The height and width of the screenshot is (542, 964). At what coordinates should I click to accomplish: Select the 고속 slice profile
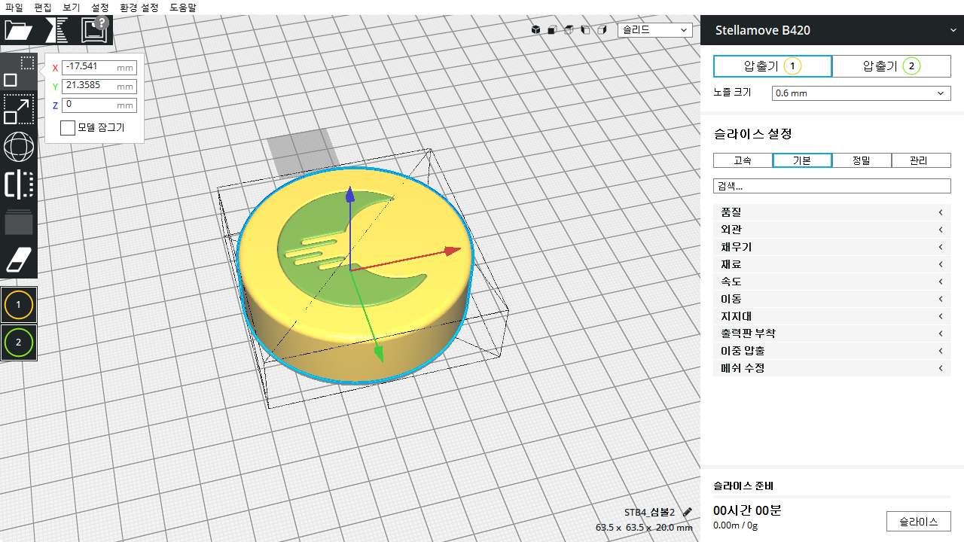pyautogui.click(x=743, y=160)
